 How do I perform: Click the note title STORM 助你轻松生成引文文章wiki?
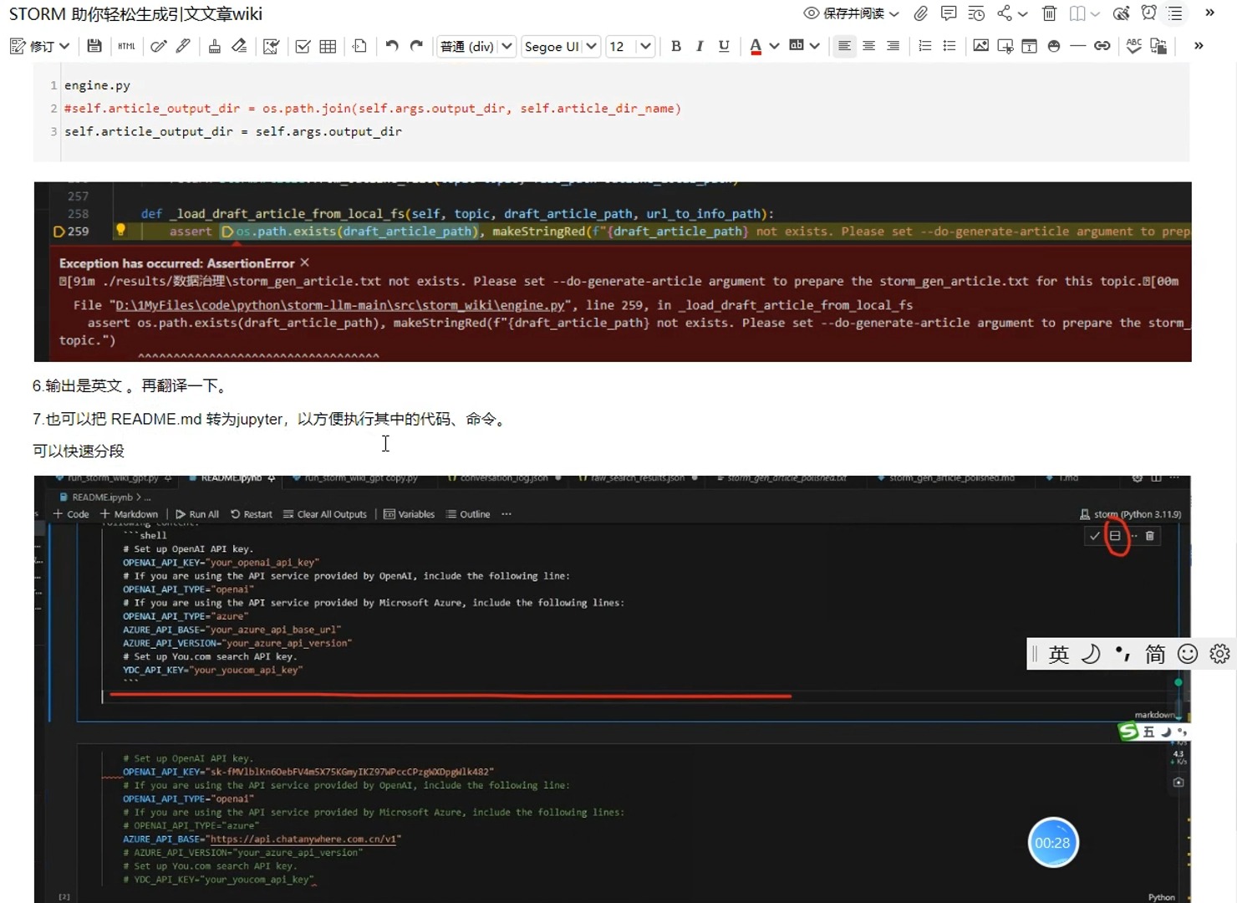coord(135,14)
